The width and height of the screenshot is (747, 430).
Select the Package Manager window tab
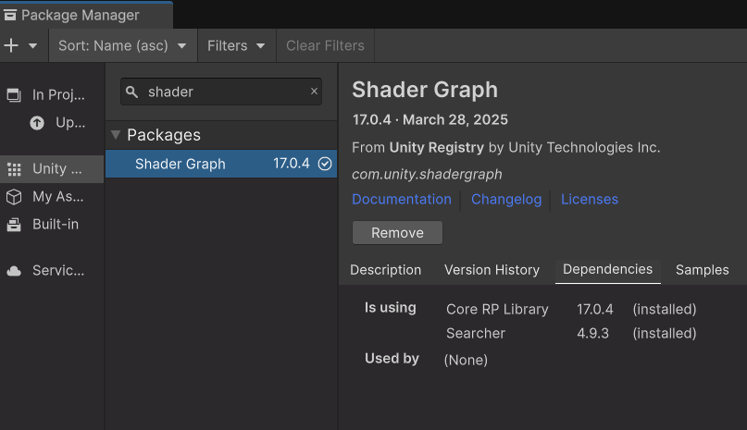click(86, 15)
